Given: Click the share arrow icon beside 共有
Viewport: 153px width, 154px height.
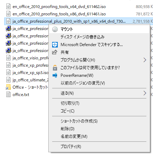Looking at the screenshot, I should click(55, 52).
